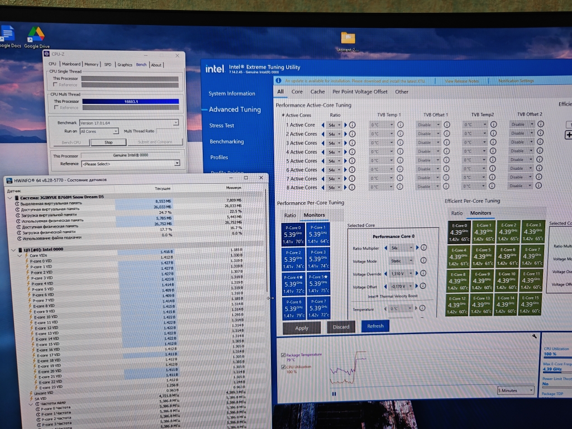Image resolution: width=572 pixels, height=429 pixels.
Task: Click info icon beside Ratio Multiplier in Selected Core
Action: tap(424, 247)
